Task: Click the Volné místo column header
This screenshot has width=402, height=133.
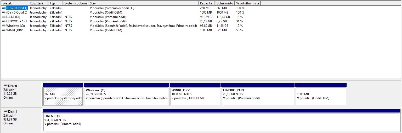Action: (224, 3)
